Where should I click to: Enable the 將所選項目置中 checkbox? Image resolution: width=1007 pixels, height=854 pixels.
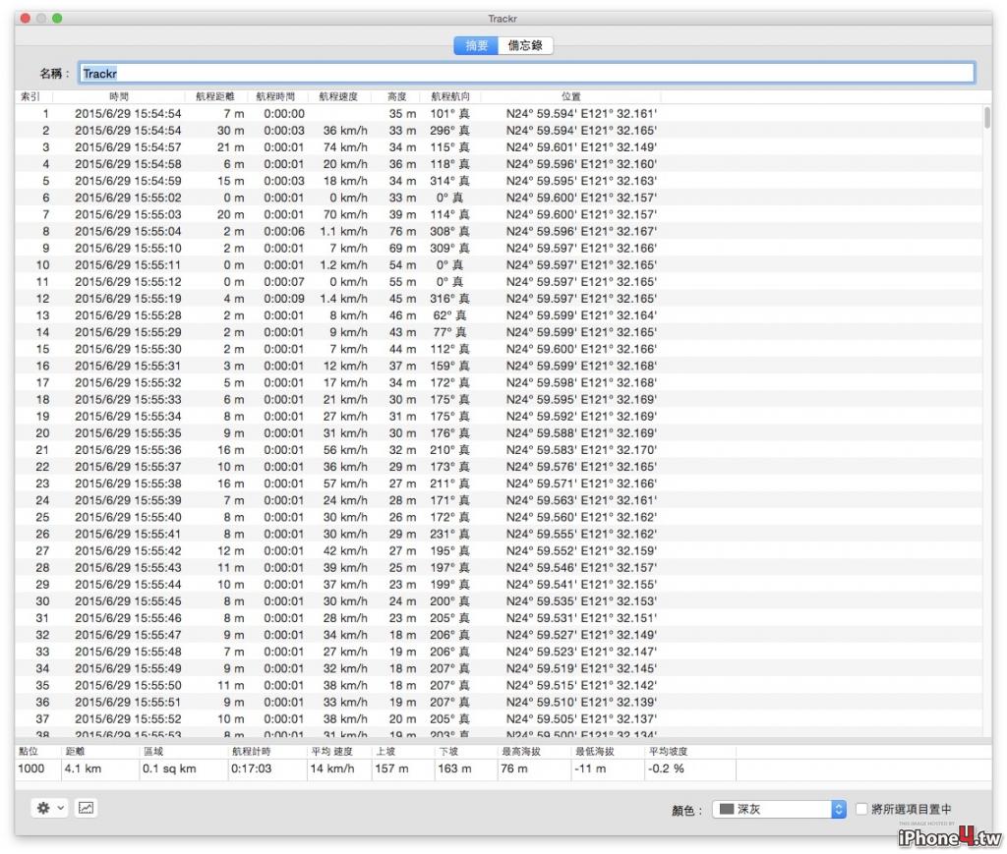click(861, 809)
